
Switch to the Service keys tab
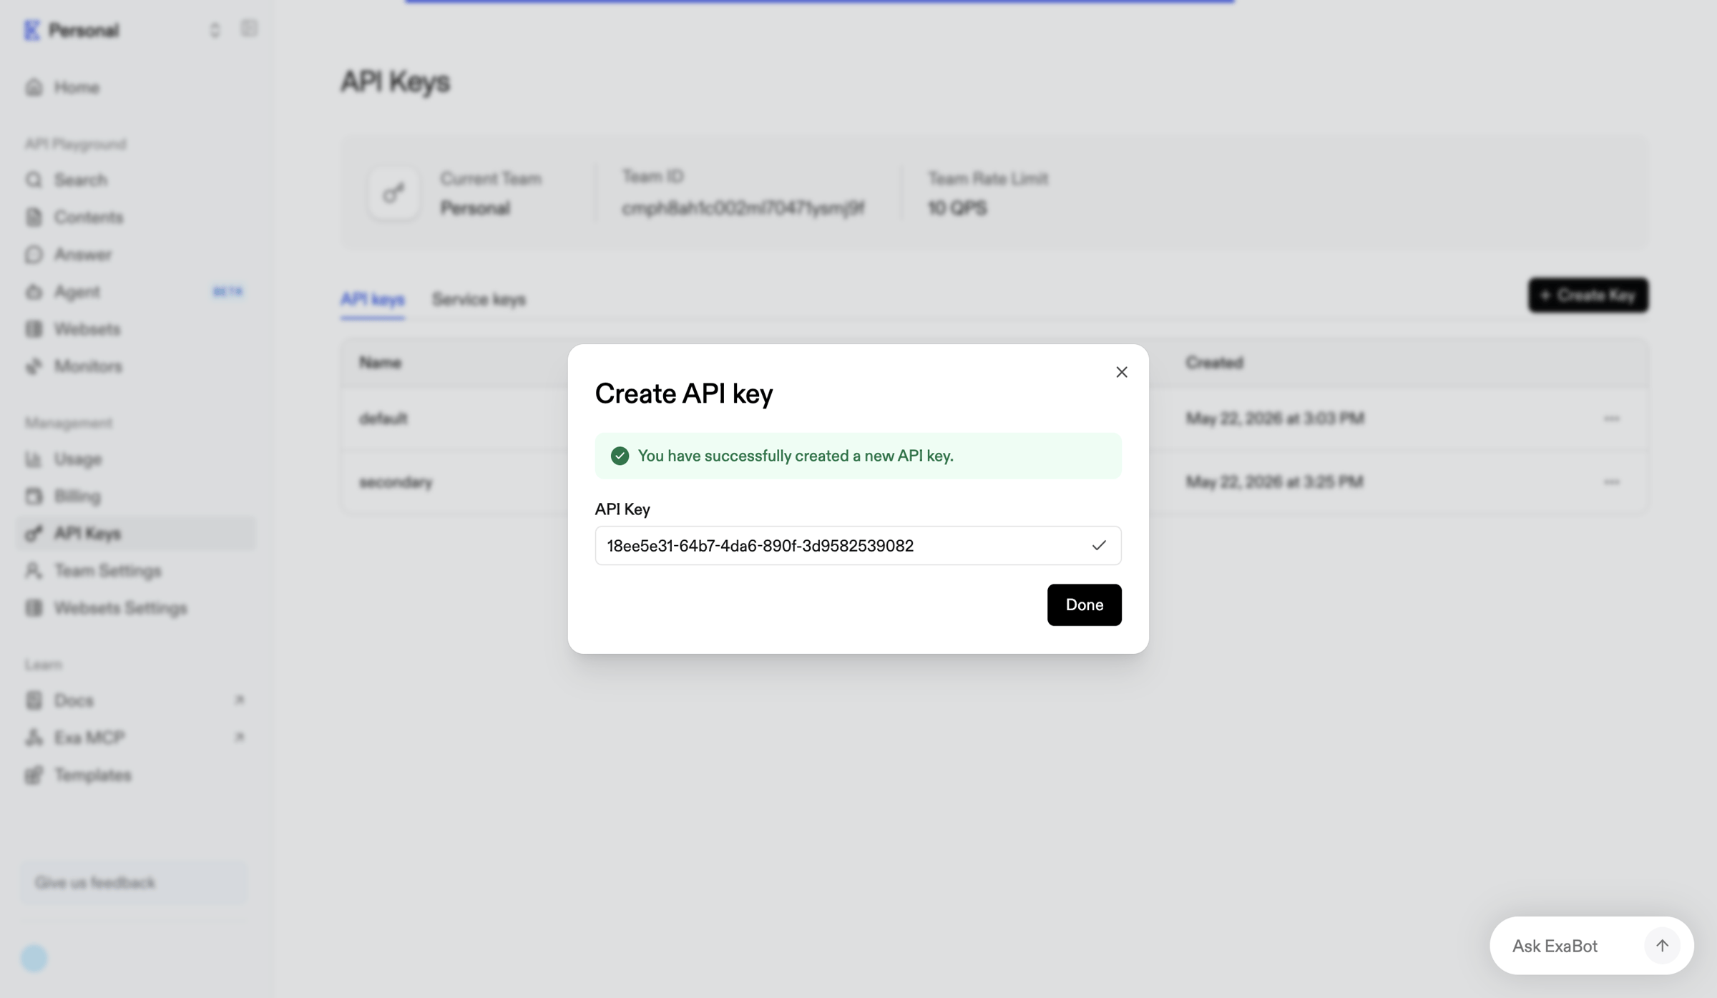coord(479,299)
